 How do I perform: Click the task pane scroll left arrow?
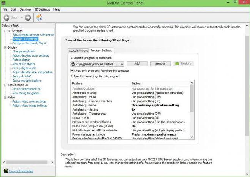(x=4, y=162)
